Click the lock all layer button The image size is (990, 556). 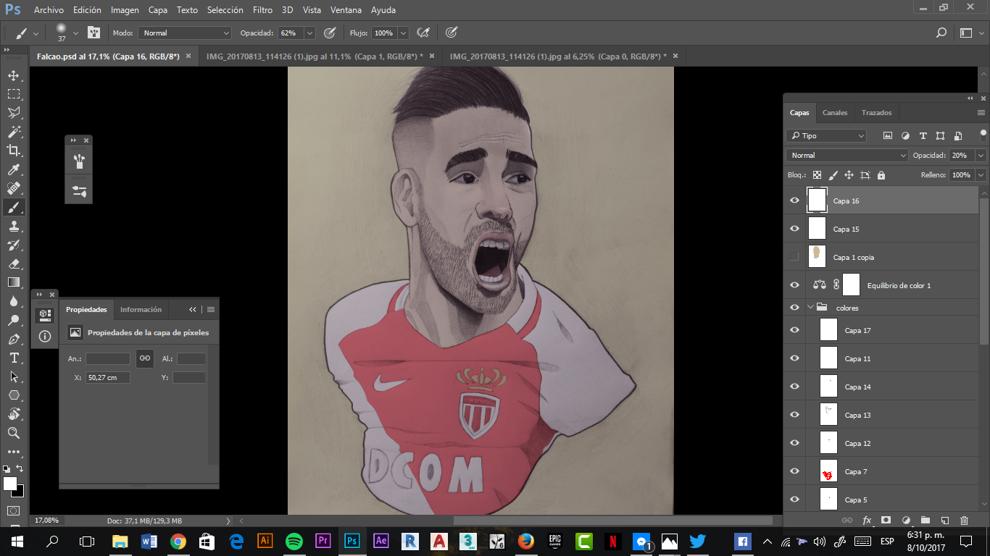pos(881,175)
